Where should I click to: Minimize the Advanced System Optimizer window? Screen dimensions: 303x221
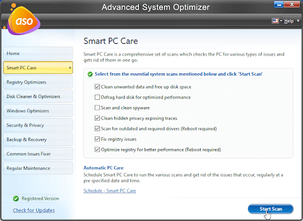pos(279,4)
